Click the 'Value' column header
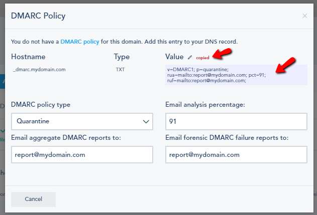This screenshot has width=317, height=215. (174, 57)
